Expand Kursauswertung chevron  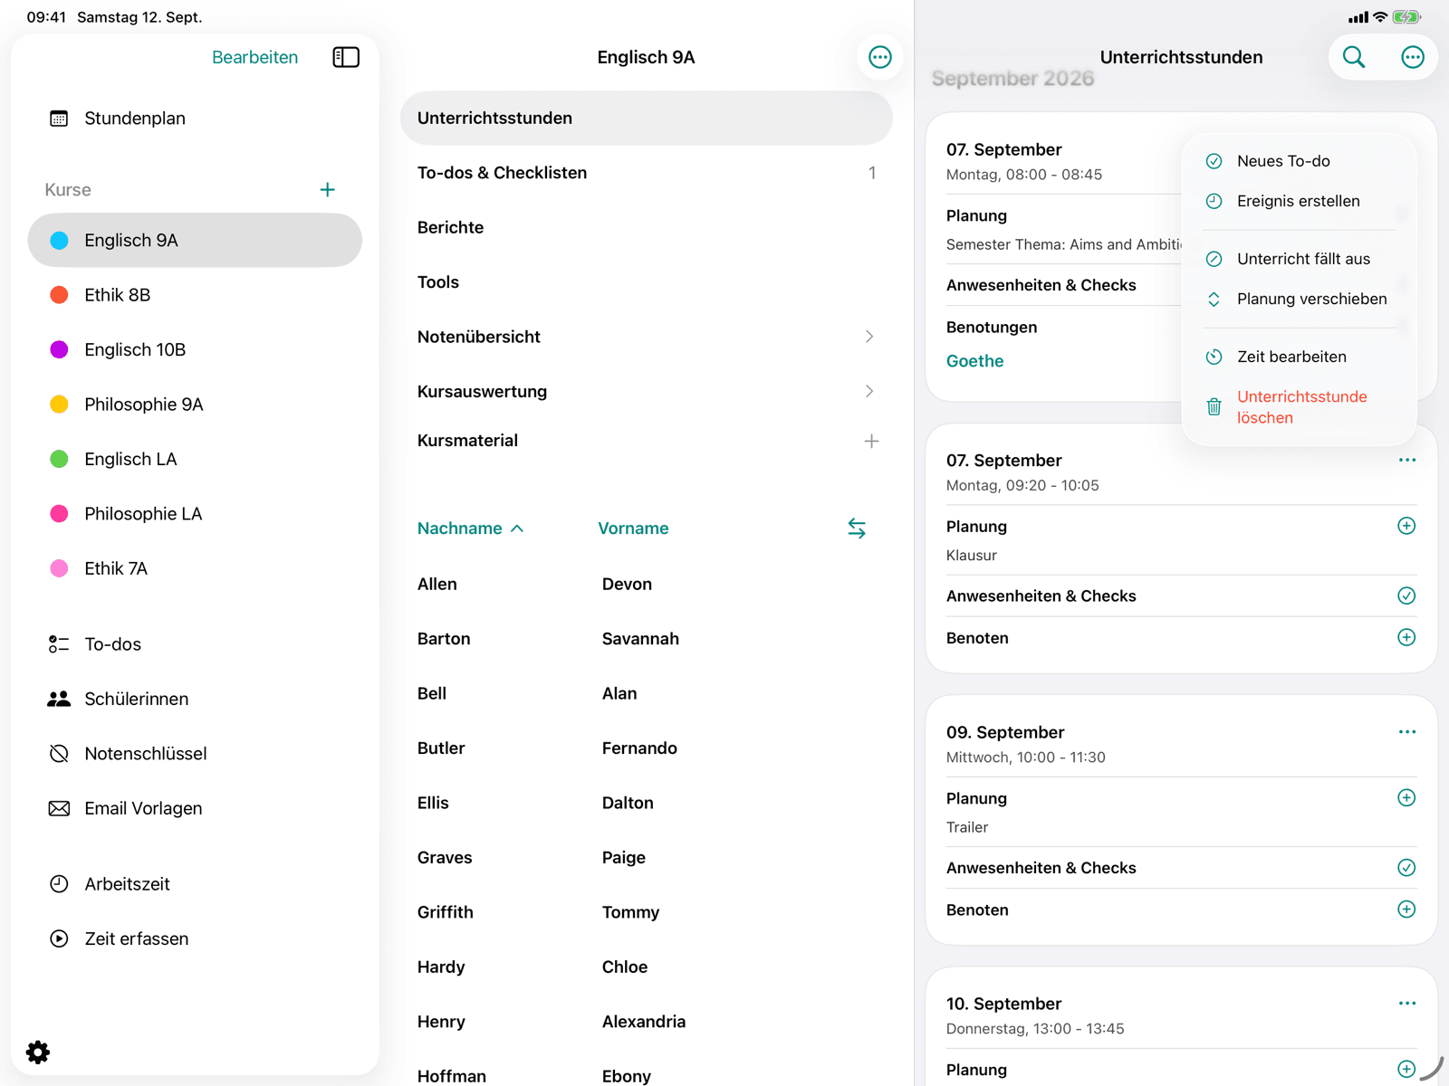(869, 391)
